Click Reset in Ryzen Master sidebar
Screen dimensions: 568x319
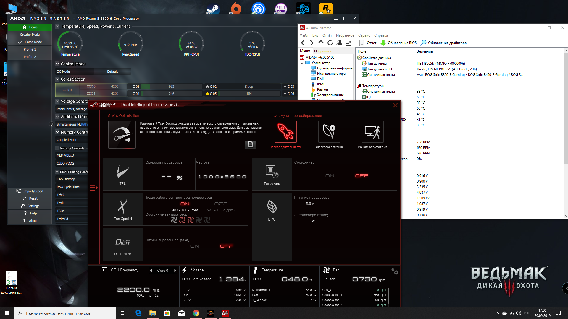point(33,198)
